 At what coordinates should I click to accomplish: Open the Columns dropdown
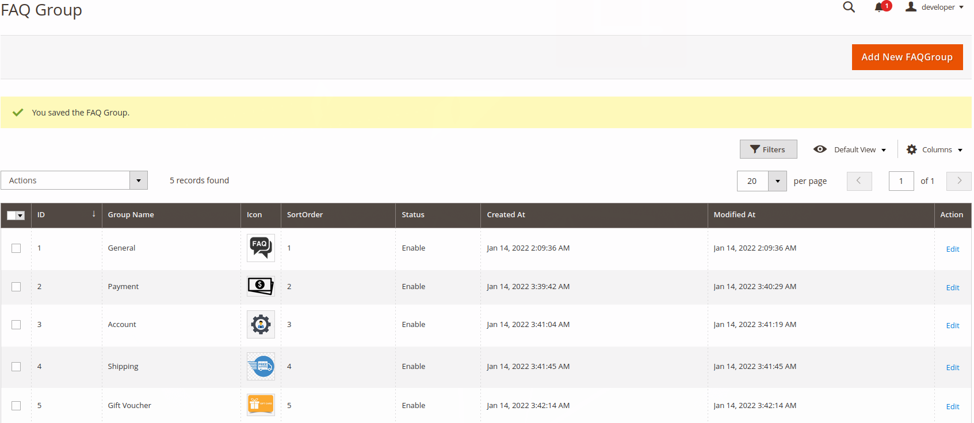tap(935, 149)
